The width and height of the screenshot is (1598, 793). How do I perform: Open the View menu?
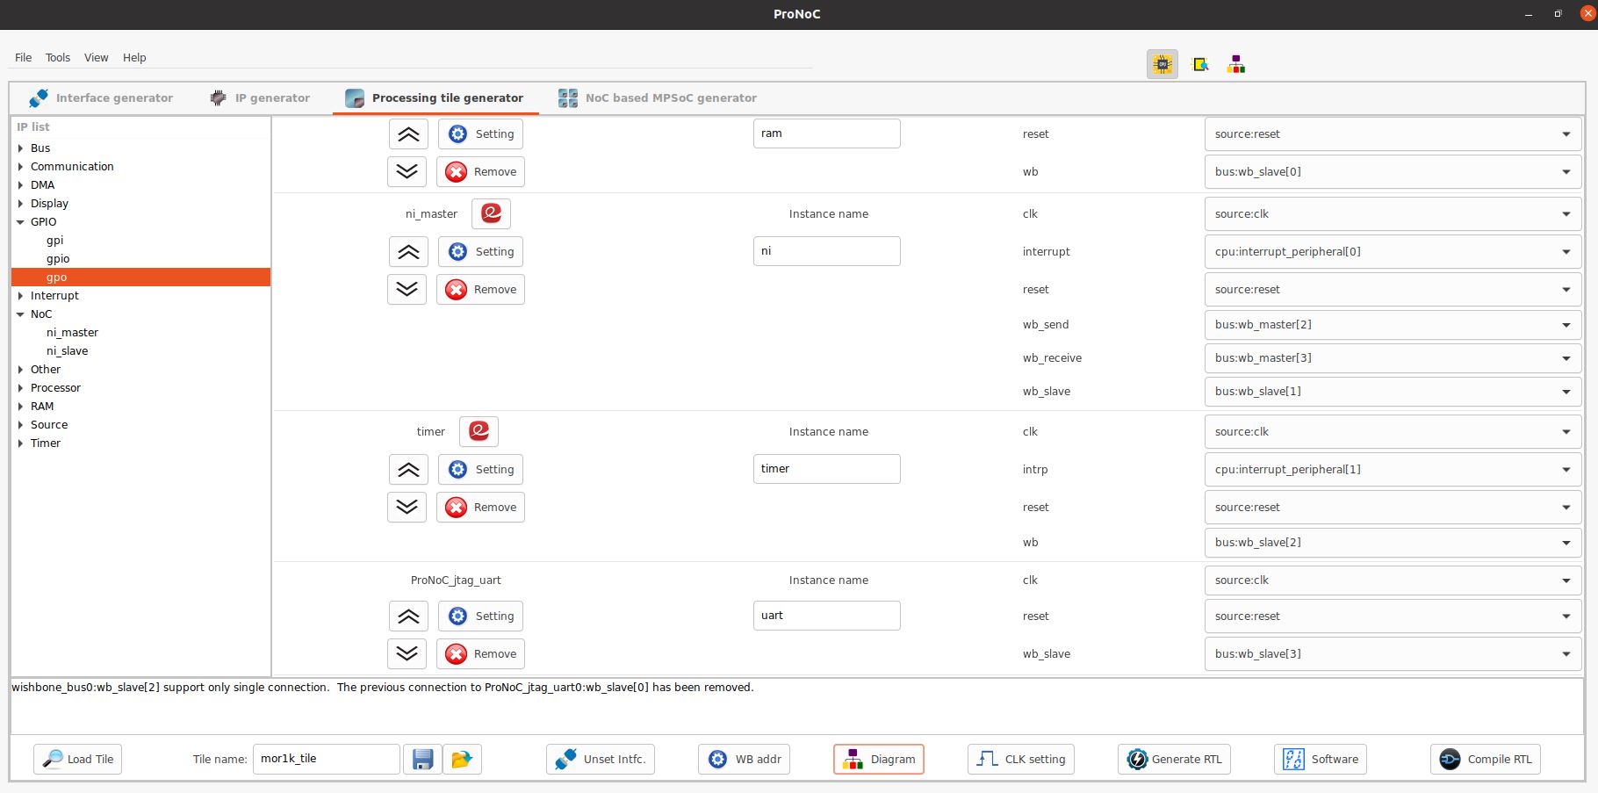pyautogui.click(x=97, y=58)
